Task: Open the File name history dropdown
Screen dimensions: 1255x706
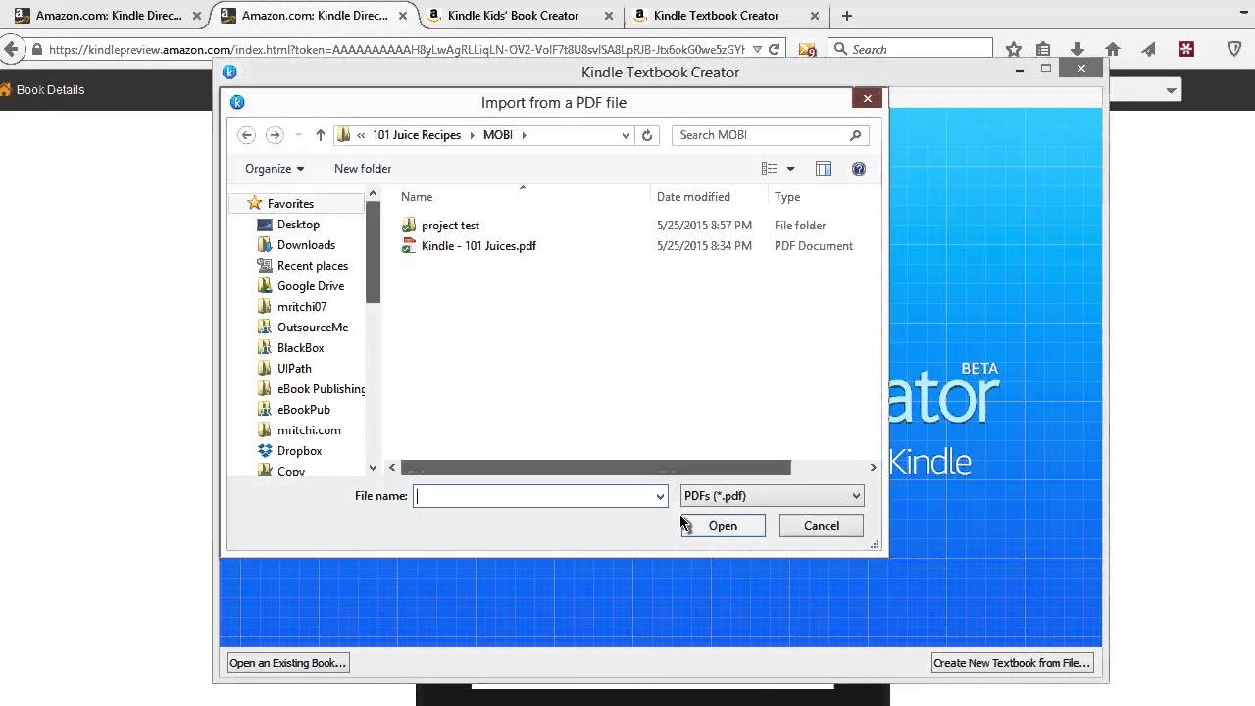Action: pyautogui.click(x=660, y=496)
